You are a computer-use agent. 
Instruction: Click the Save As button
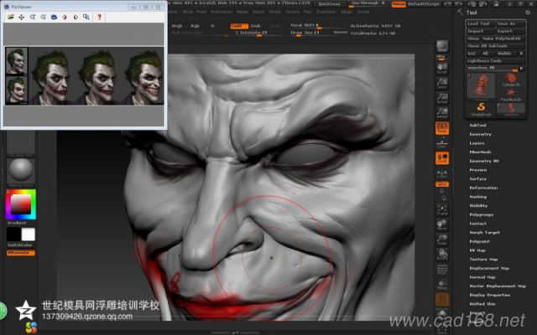coord(511,23)
